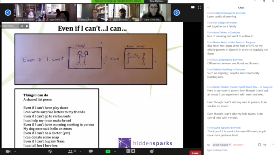The width and height of the screenshot is (275, 155).
Task: Open the LI Tech Advisors recipient dropdown
Action: pyautogui.click(x=222, y=145)
